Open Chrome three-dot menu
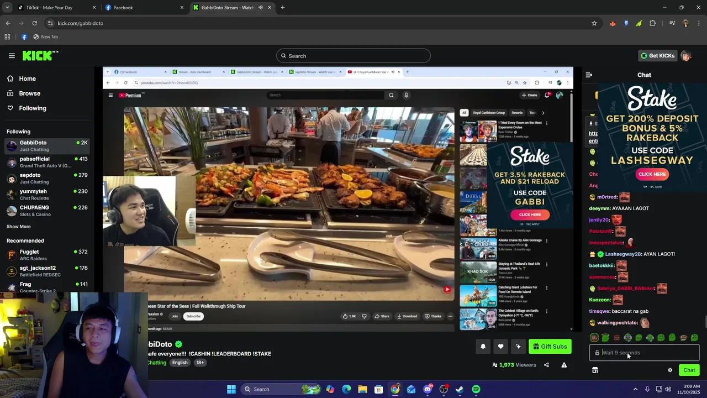 [x=699, y=23]
